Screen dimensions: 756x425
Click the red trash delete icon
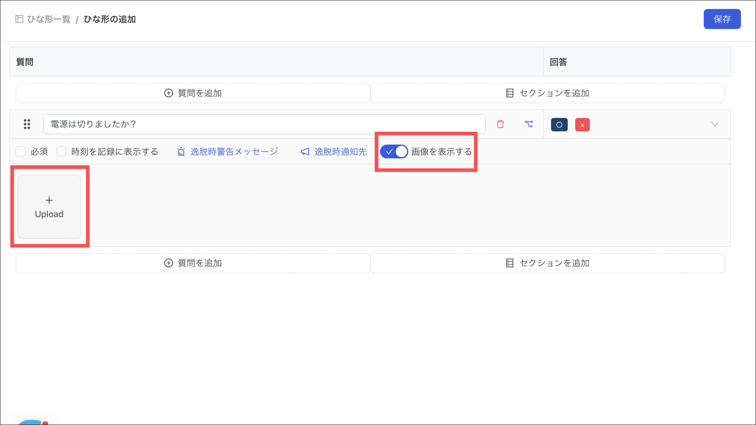click(x=500, y=124)
